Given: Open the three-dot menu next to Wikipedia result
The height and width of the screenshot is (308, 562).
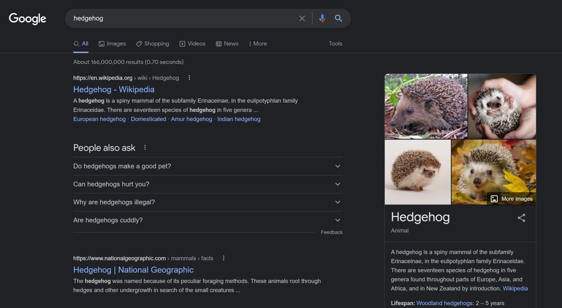Looking at the screenshot, I should point(189,78).
